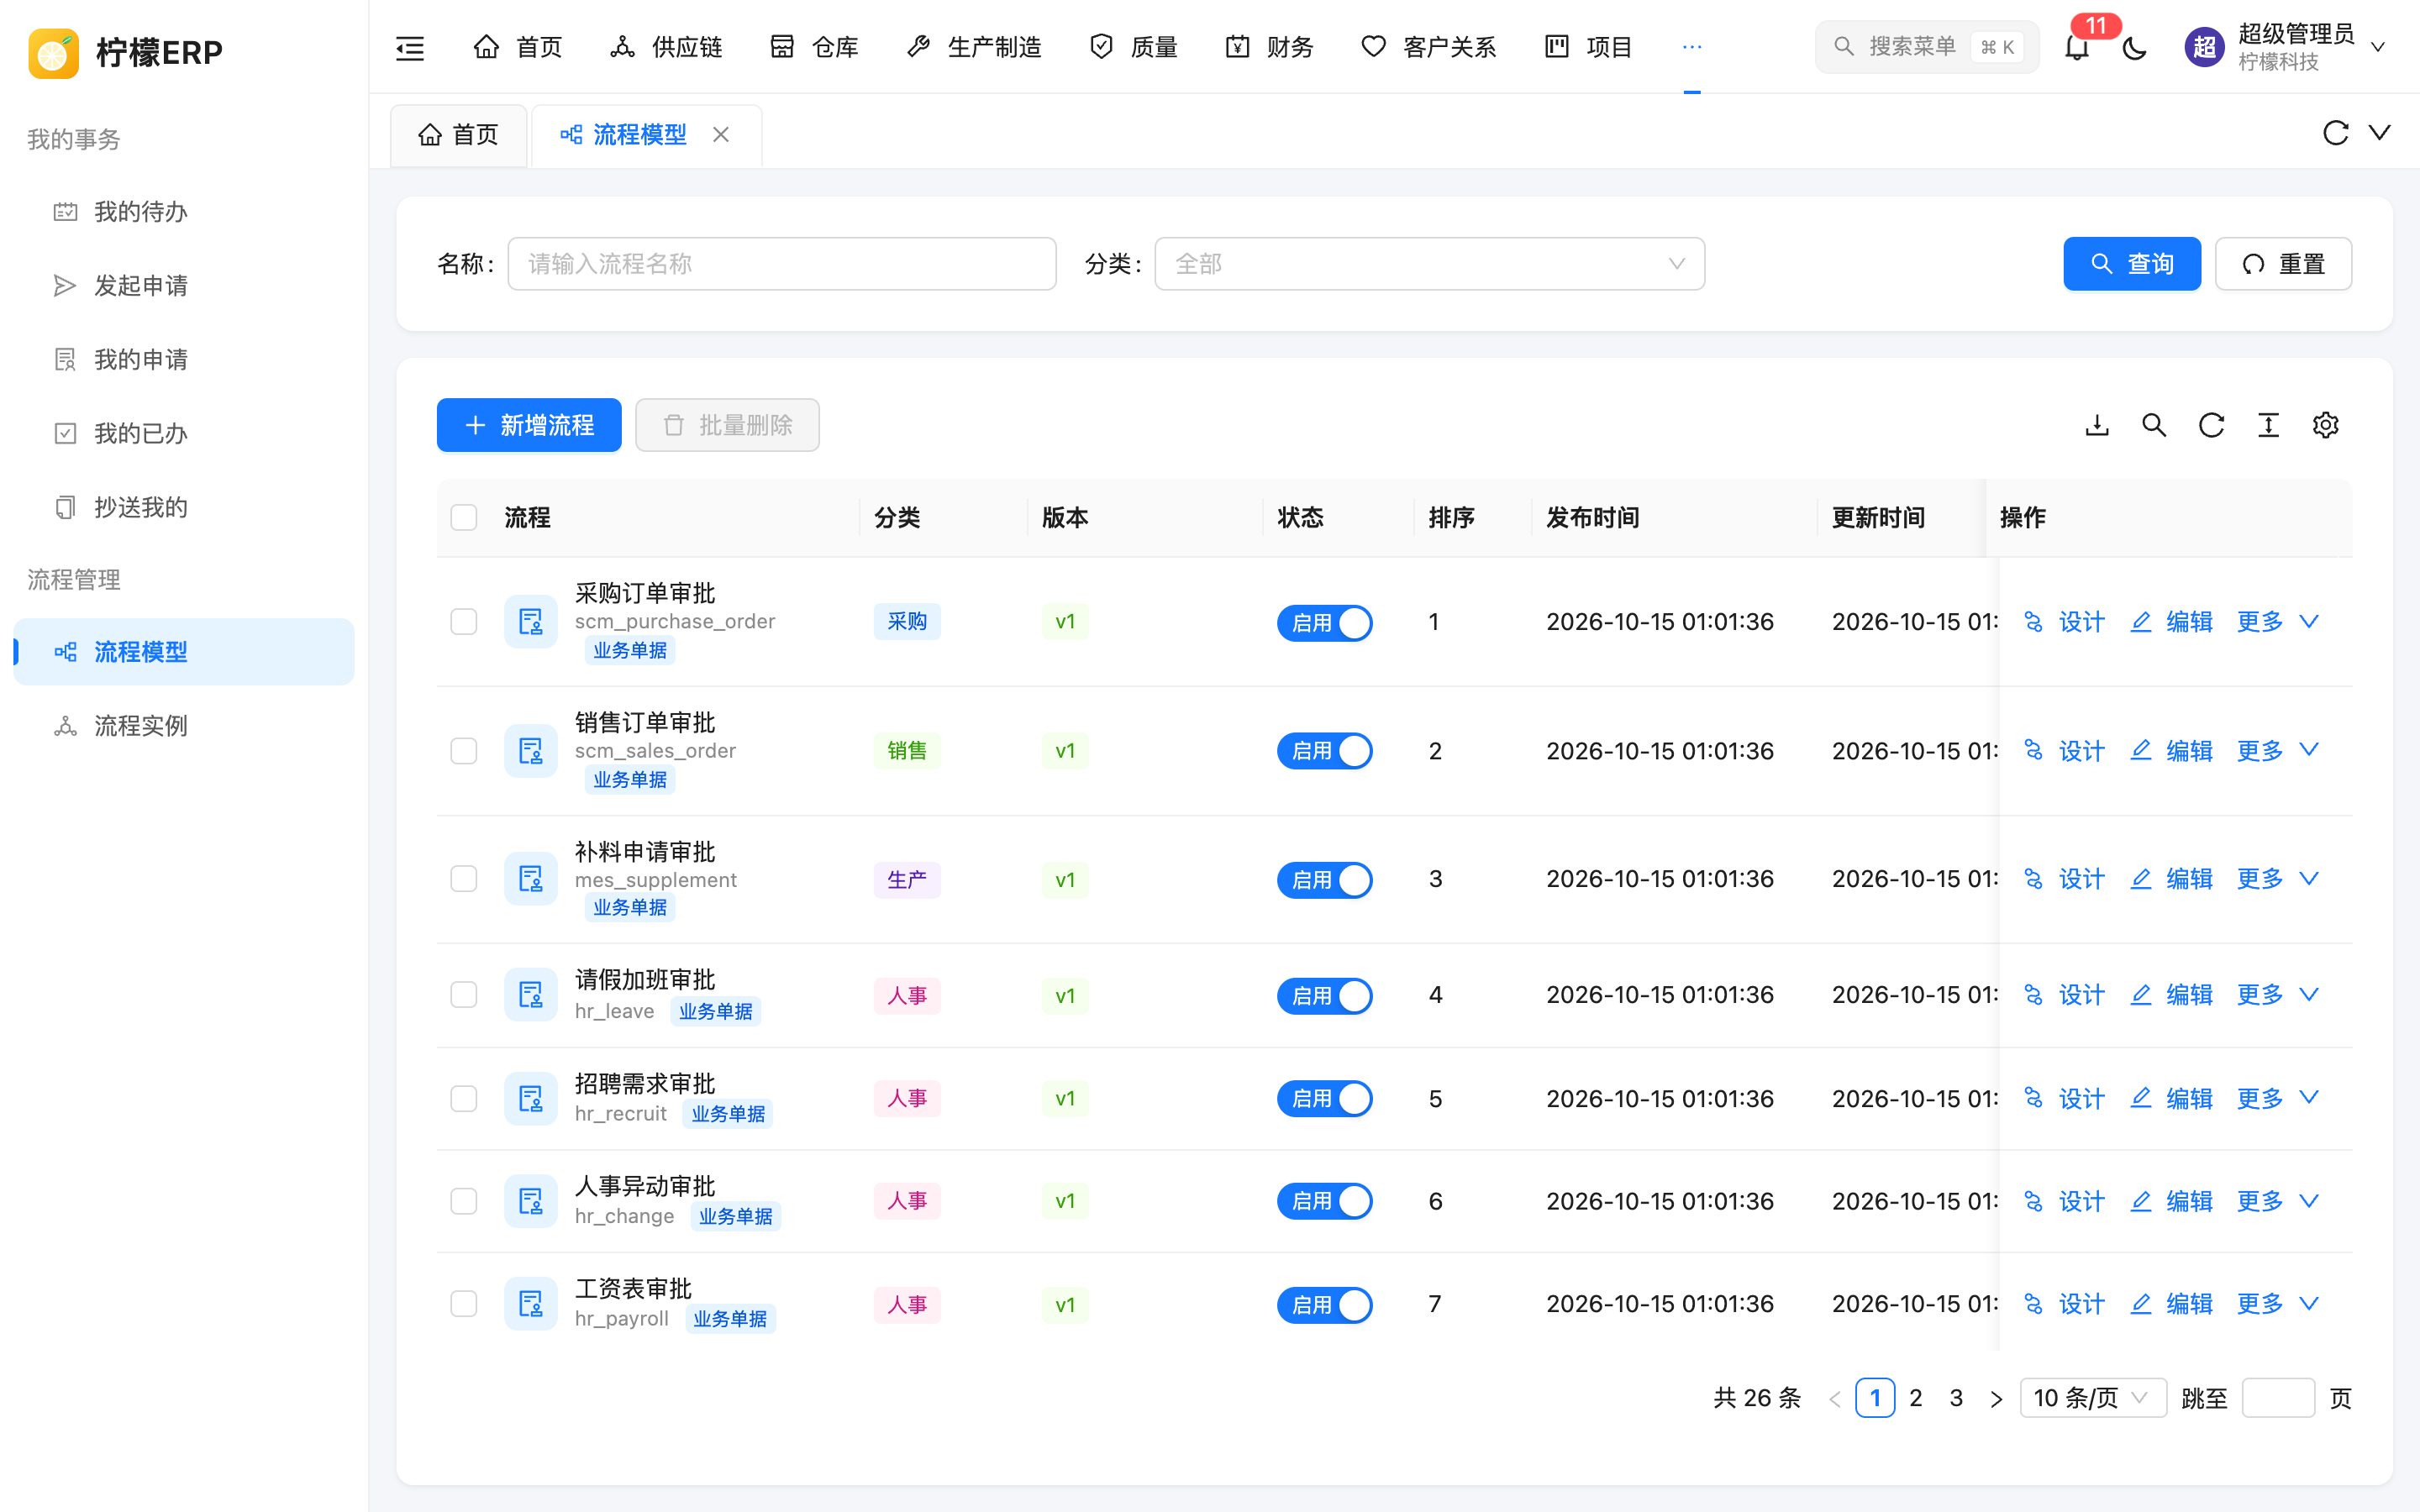
Task: Open the 财务 top menu
Action: coord(1269,47)
